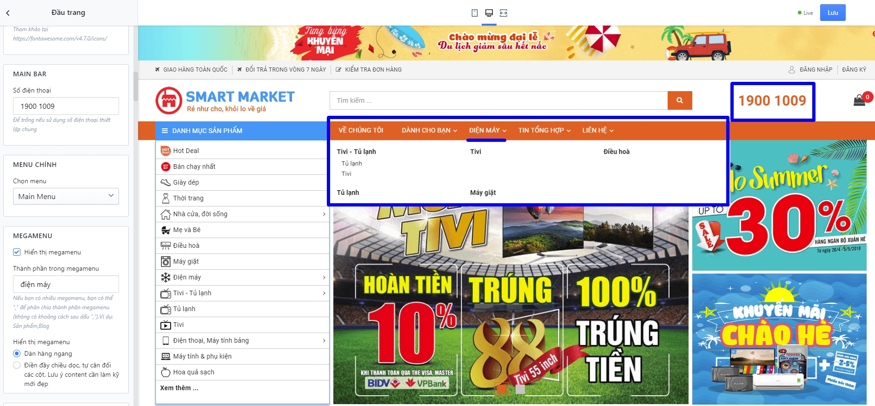The width and height of the screenshot is (875, 406).
Task: Click the Lưu save button
Action: tap(833, 13)
